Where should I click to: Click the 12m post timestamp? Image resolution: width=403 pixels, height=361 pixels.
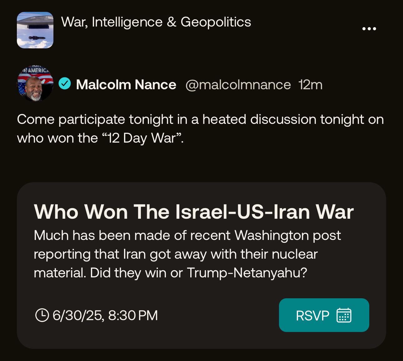(x=310, y=85)
